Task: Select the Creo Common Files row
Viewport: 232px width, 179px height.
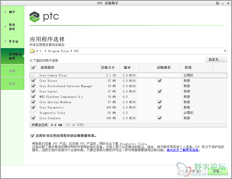Action: coord(128,75)
